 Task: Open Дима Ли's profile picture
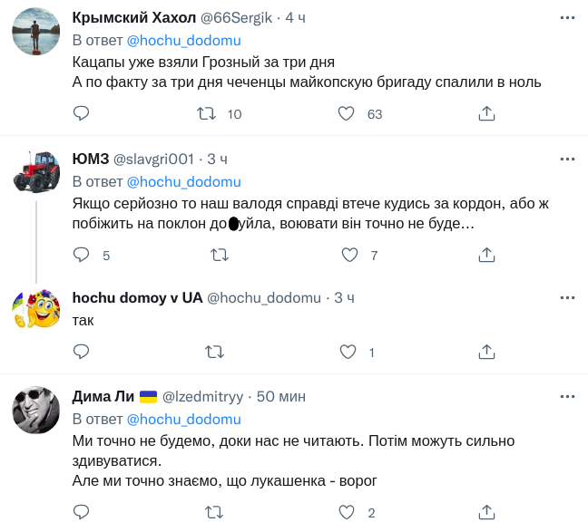(x=36, y=411)
